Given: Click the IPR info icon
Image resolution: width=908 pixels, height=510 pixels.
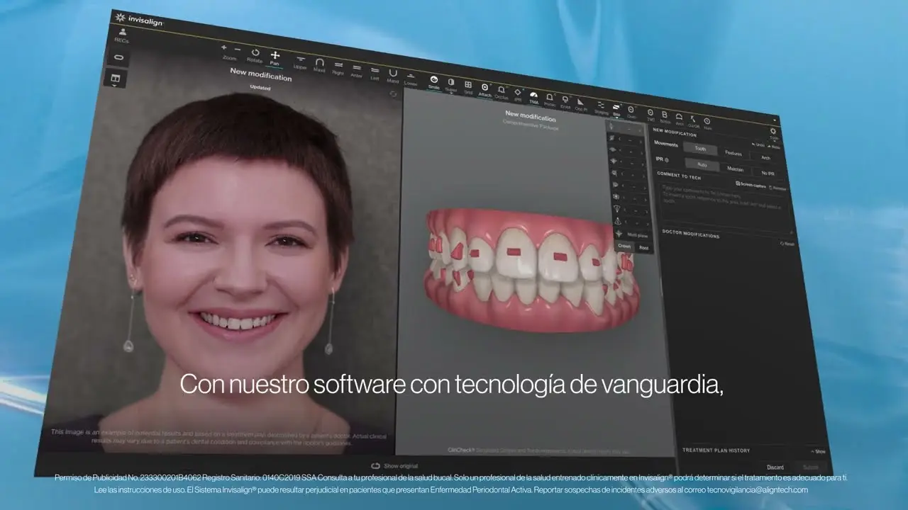Looking at the screenshot, I should (x=667, y=160).
